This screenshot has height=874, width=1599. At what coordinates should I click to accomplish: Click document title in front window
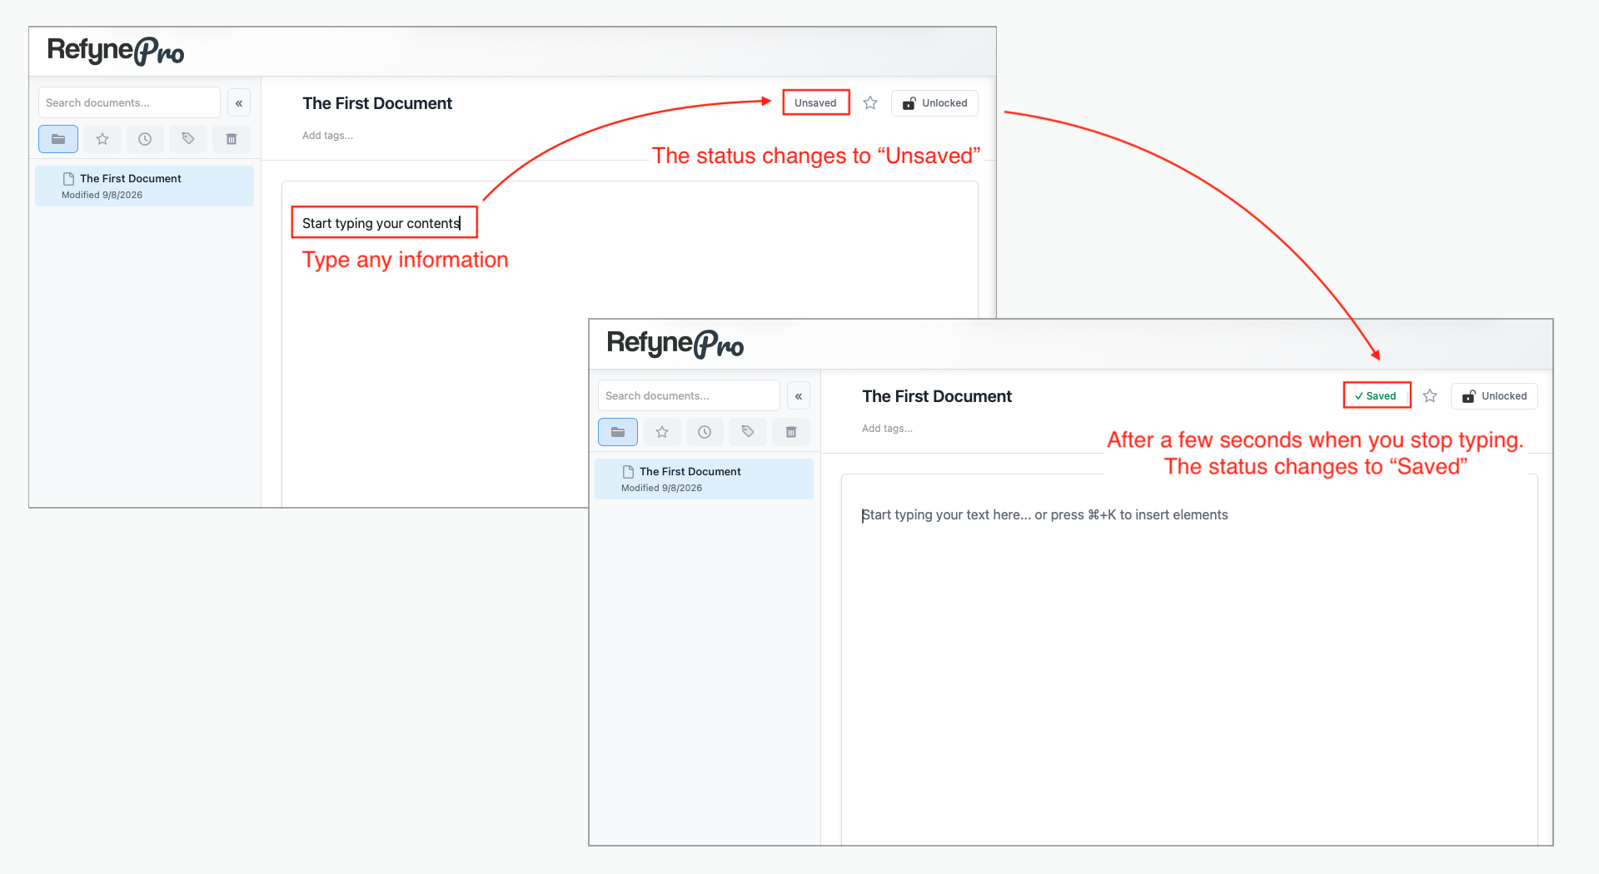click(937, 396)
